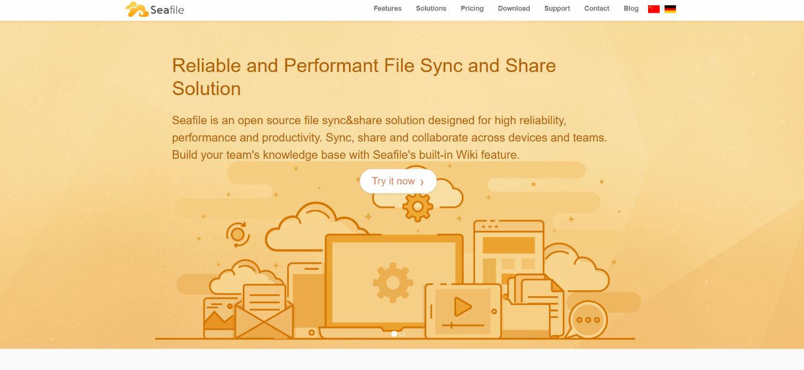Go to the Pricing page
Screen dimensions: 804x370
pyautogui.click(x=472, y=9)
